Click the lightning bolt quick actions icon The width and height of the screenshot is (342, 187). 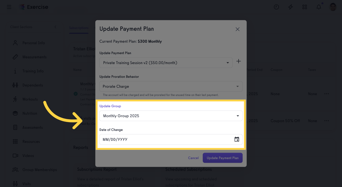pyautogui.click(x=290, y=7)
